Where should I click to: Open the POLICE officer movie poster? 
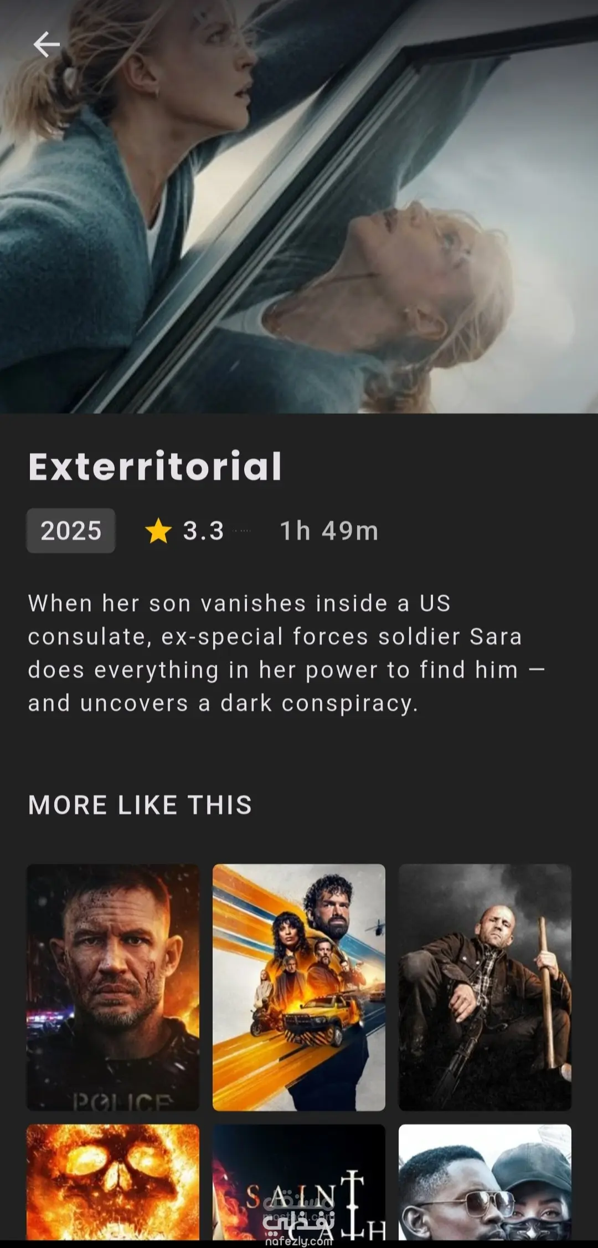[113, 987]
